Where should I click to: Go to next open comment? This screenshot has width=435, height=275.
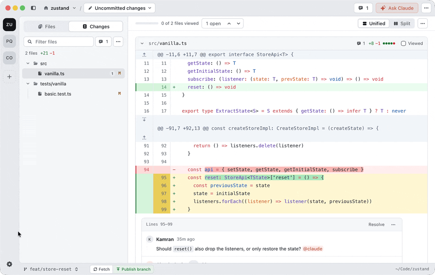pos(239,24)
